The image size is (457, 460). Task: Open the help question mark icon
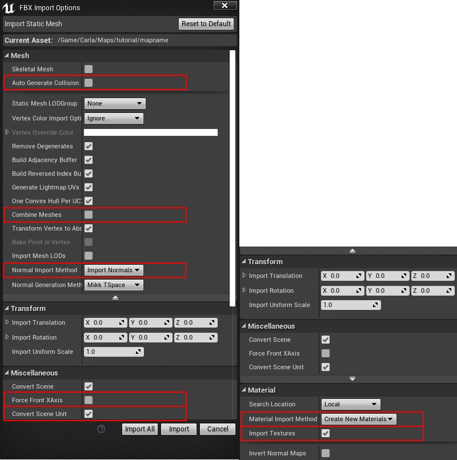click(x=101, y=429)
